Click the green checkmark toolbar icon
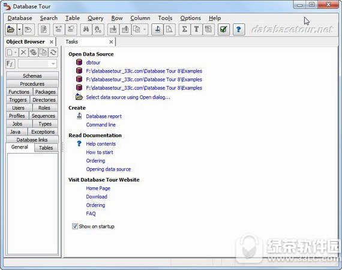342x270 pixels. pos(224,29)
